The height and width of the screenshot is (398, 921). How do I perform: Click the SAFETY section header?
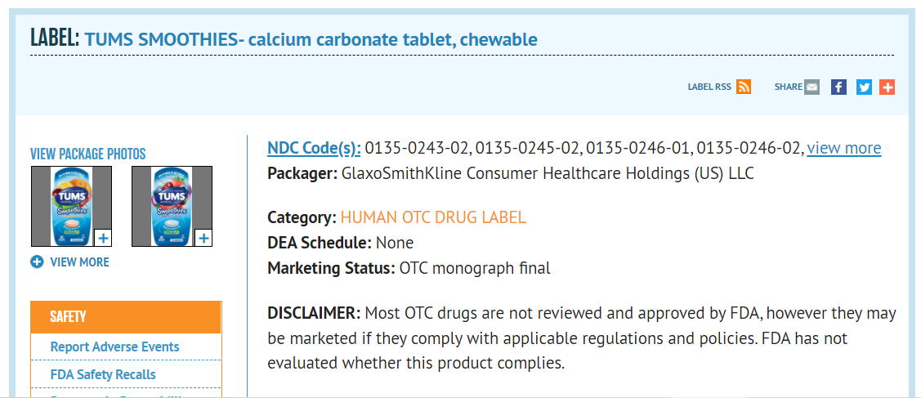[x=125, y=317]
